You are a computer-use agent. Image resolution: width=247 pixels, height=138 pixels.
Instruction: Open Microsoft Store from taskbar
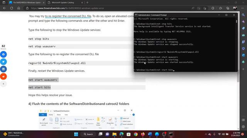129,134
